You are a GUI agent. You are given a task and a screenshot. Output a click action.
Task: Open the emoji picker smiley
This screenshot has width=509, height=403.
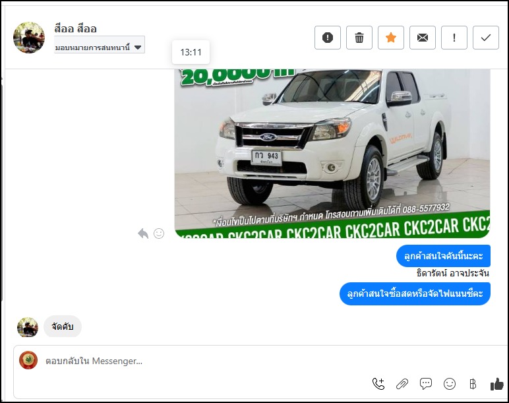pos(450,383)
